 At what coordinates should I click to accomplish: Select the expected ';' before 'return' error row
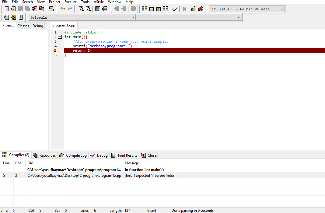coord(151,176)
